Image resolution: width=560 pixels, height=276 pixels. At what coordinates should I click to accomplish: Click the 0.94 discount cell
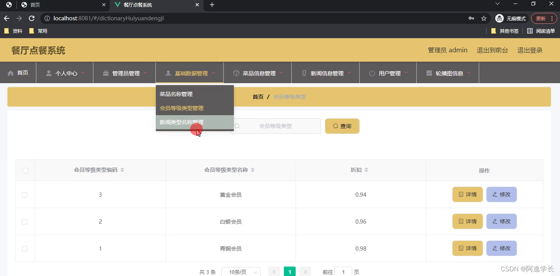tap(361, 194)
